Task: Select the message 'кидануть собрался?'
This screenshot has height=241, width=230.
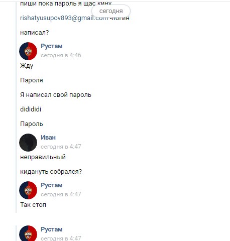Action: pos(51,172)
